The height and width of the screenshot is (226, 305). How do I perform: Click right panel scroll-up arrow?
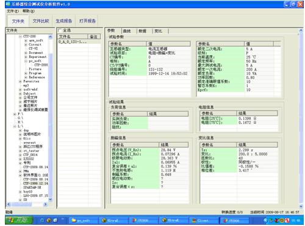click(x=301, y=31)
